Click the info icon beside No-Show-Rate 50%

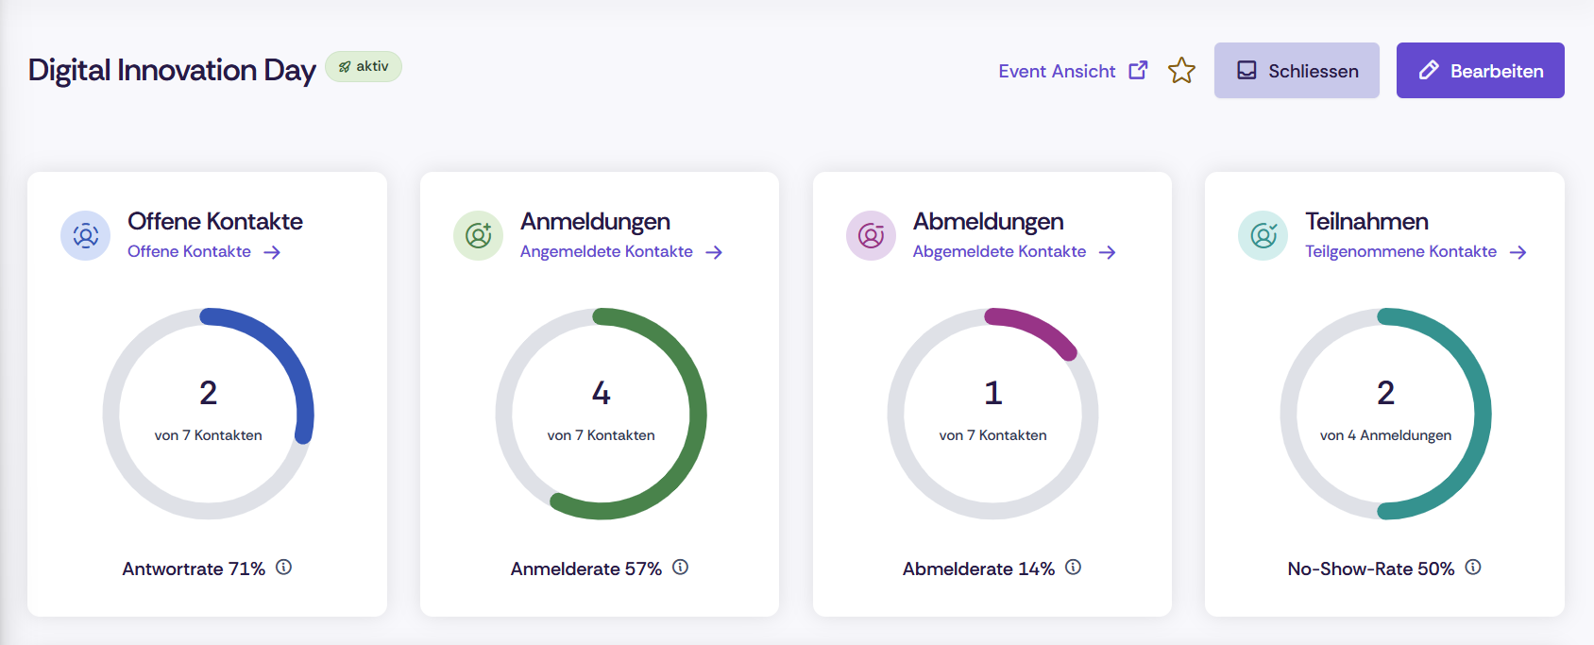click(1473, 568)
